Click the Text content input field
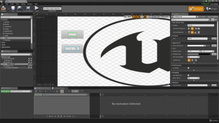Image resolution: width=219 pixels, height=123 pixels. (x=197, y=39)
